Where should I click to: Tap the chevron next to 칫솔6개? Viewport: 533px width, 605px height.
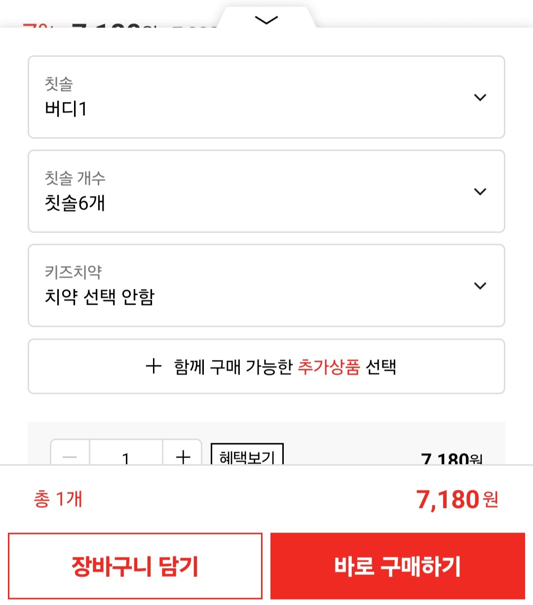(x=480, y=191)
